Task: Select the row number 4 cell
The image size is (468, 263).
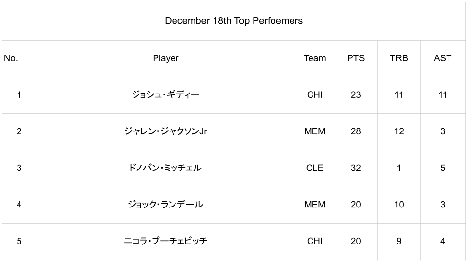Action: click(x=19, y=205)
